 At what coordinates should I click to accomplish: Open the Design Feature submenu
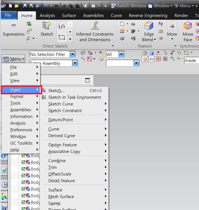click(x=63, y=145)
